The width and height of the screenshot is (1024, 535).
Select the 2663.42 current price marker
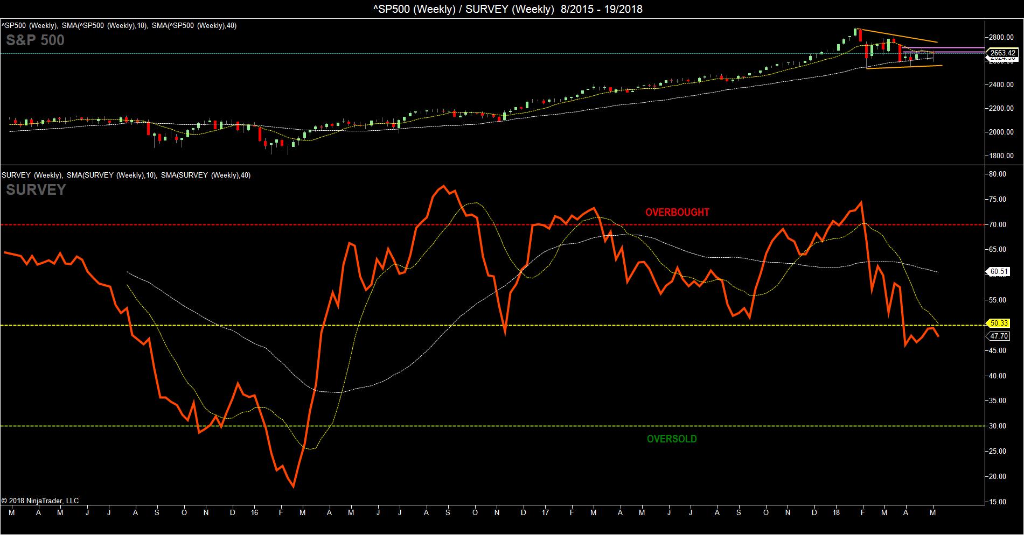point(1002,53)
